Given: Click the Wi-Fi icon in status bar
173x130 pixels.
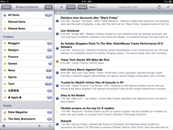Looking at the screenshot, I should tap(8, 1).
